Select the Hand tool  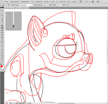coord(2,60)
